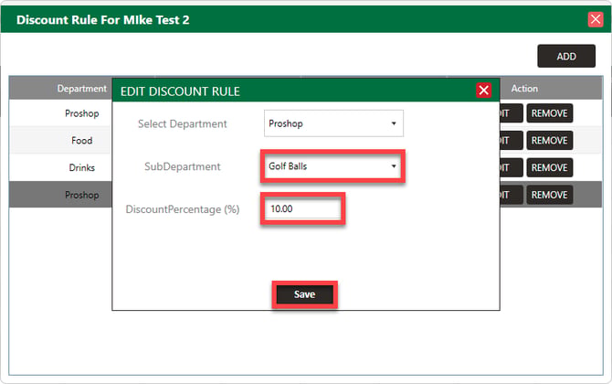
Task: Select the first Proshop row
Action: click(61, 113)
